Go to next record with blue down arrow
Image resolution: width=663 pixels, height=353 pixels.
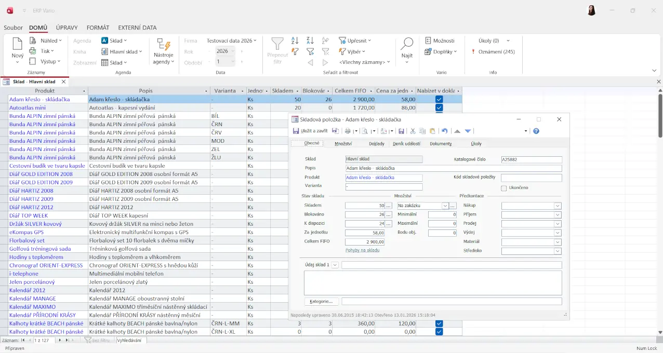[x=468, y=131]
